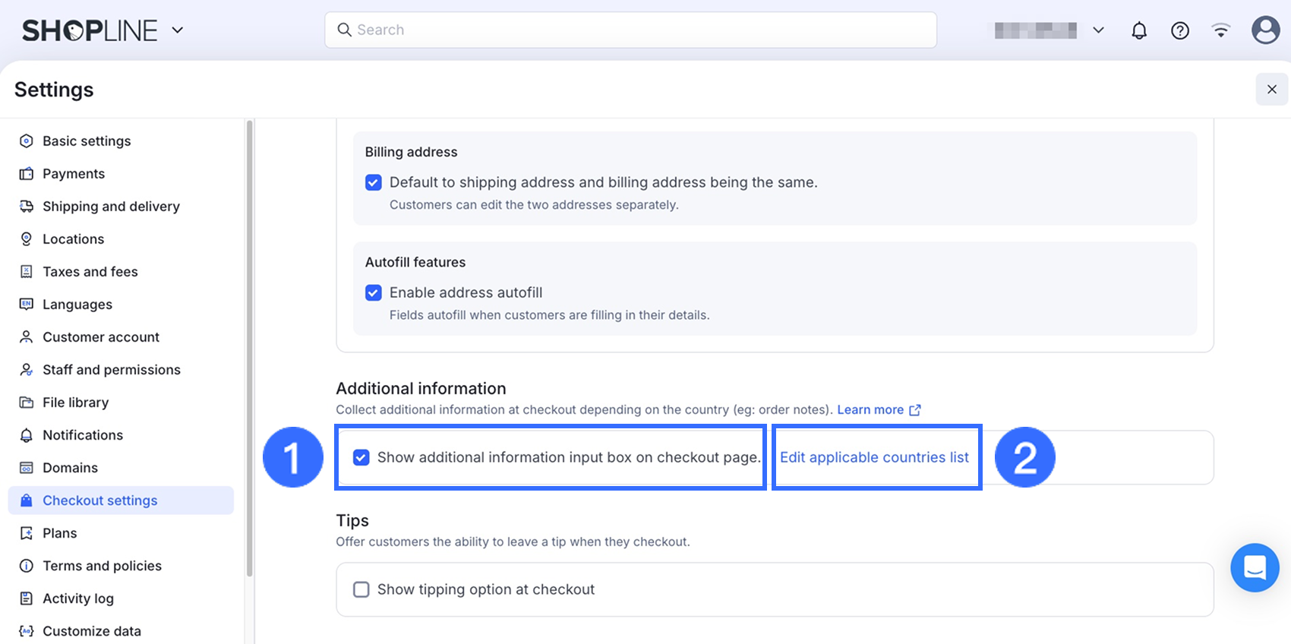Image resolution: width=1291 pixels, height=644 pixels.
Task: Go to Staff and permissions
Action: [x=121, y=370]
